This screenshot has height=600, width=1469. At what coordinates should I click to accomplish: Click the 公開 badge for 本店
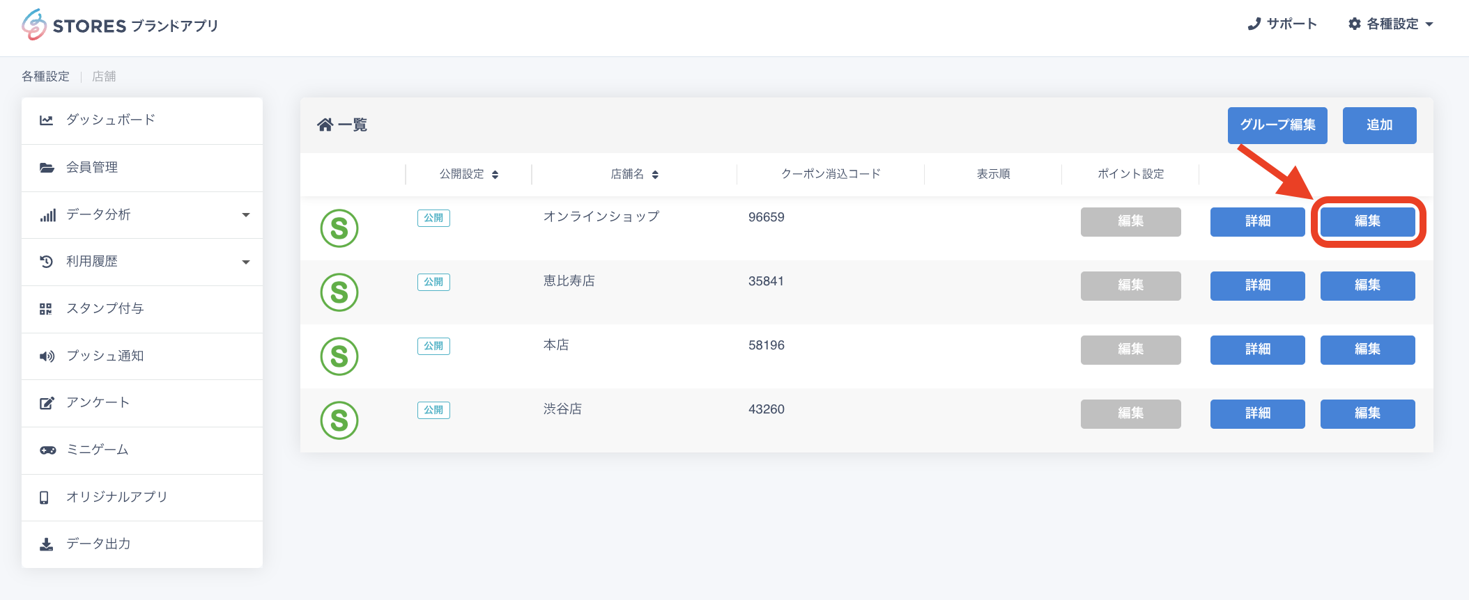[x=433, y=346]
